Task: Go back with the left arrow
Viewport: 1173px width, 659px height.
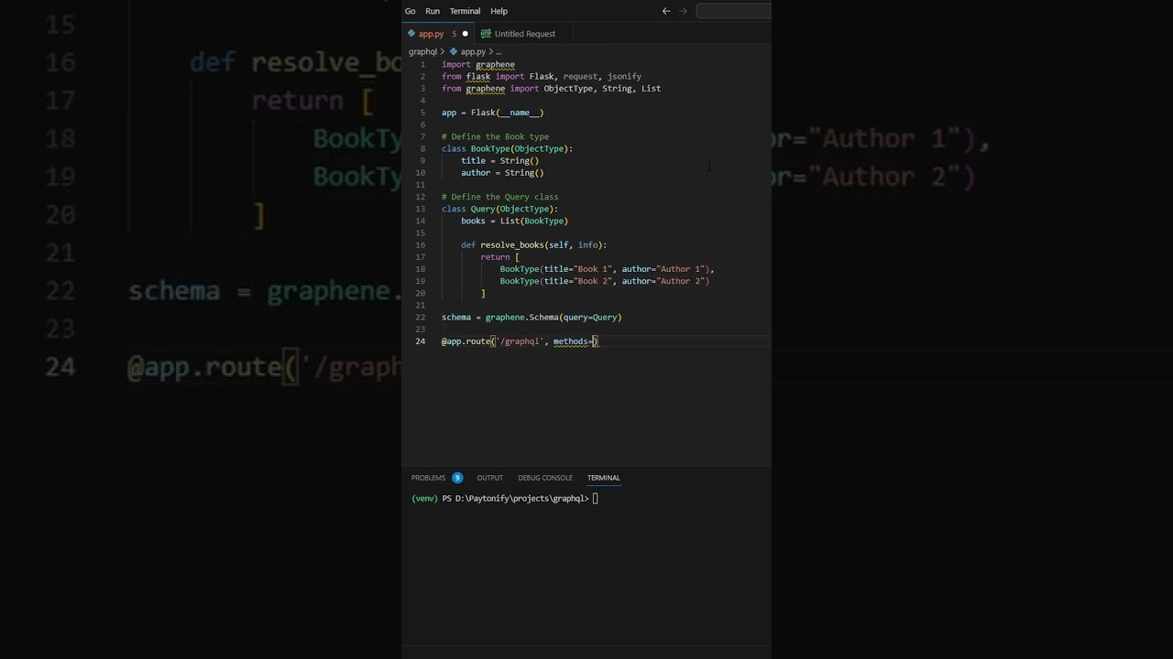Action: click(666, 11)
